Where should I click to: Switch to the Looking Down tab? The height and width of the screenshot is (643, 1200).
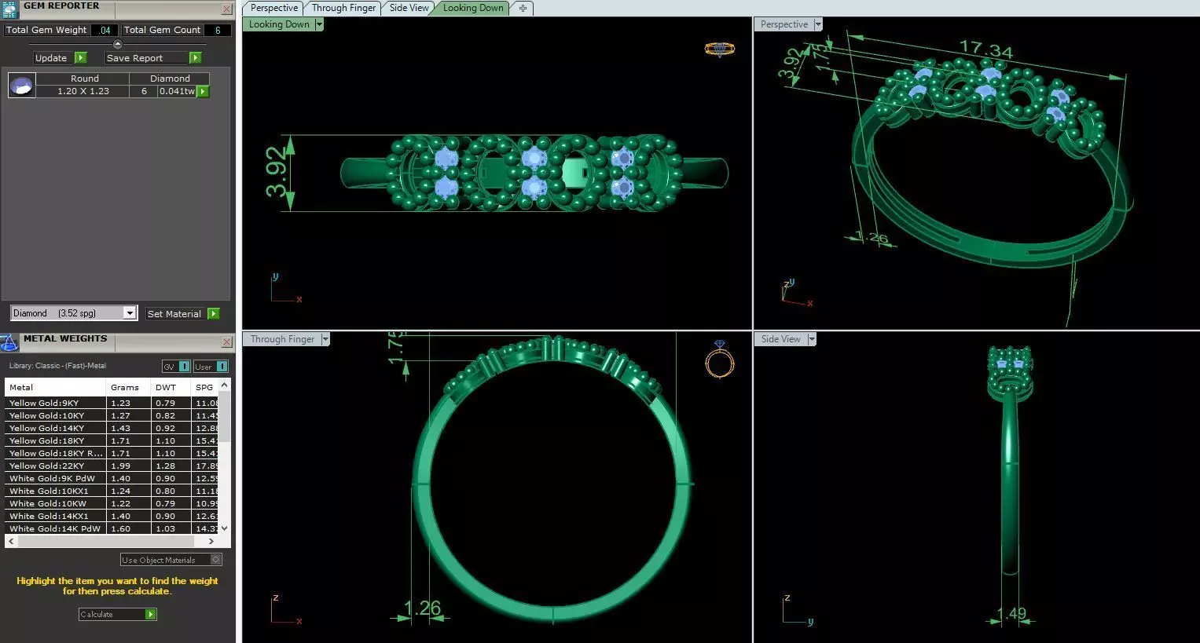[x=473, y=8]
